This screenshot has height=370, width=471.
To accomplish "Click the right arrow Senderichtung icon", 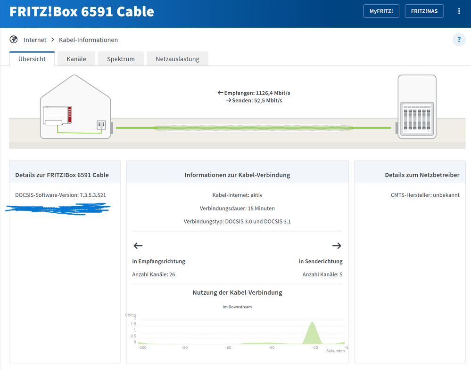I will coord(337,246).
